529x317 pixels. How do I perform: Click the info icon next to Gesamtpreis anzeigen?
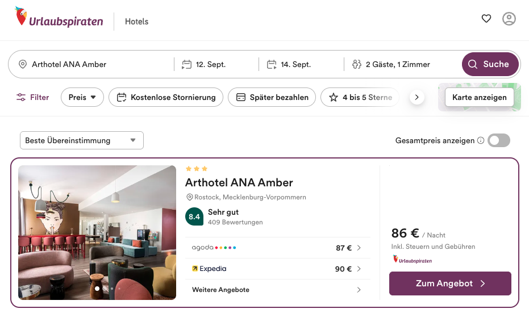[x=481, y=140]
